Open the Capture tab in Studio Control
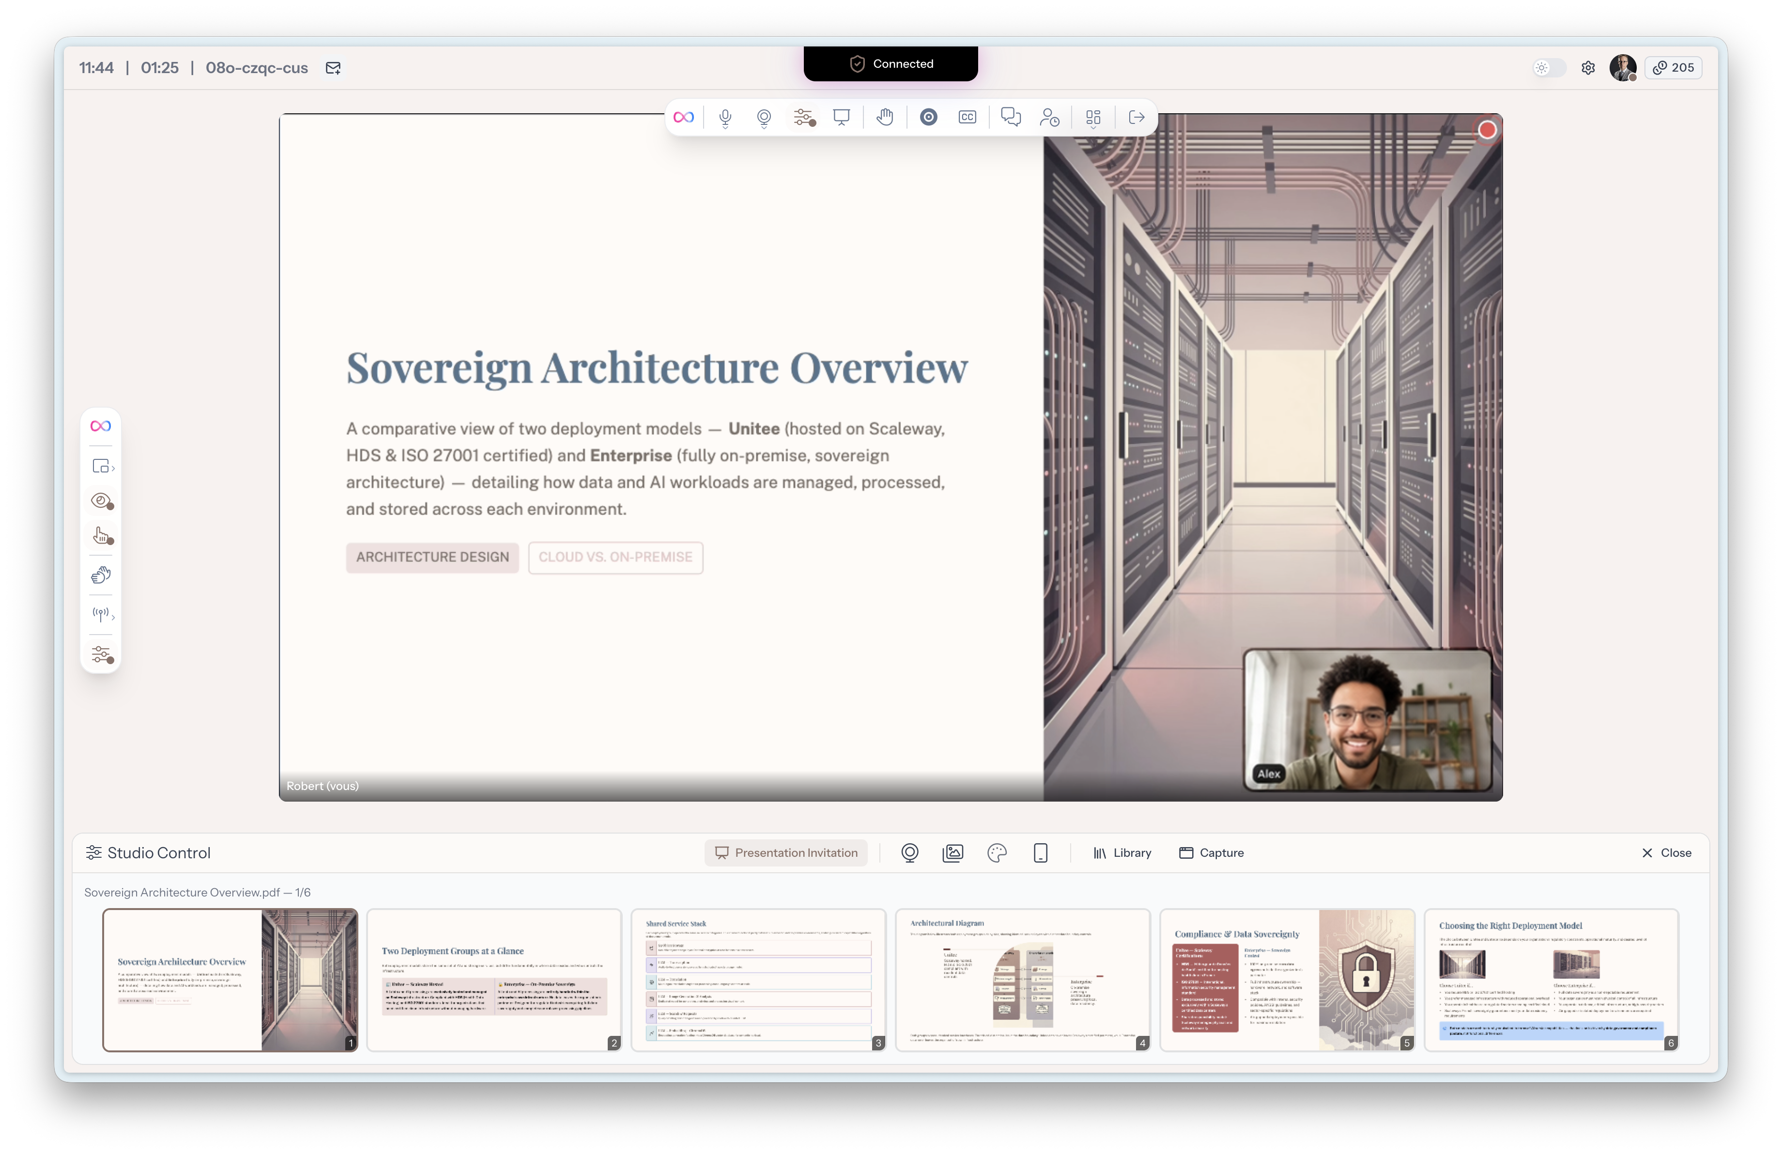 [1212, 853]
